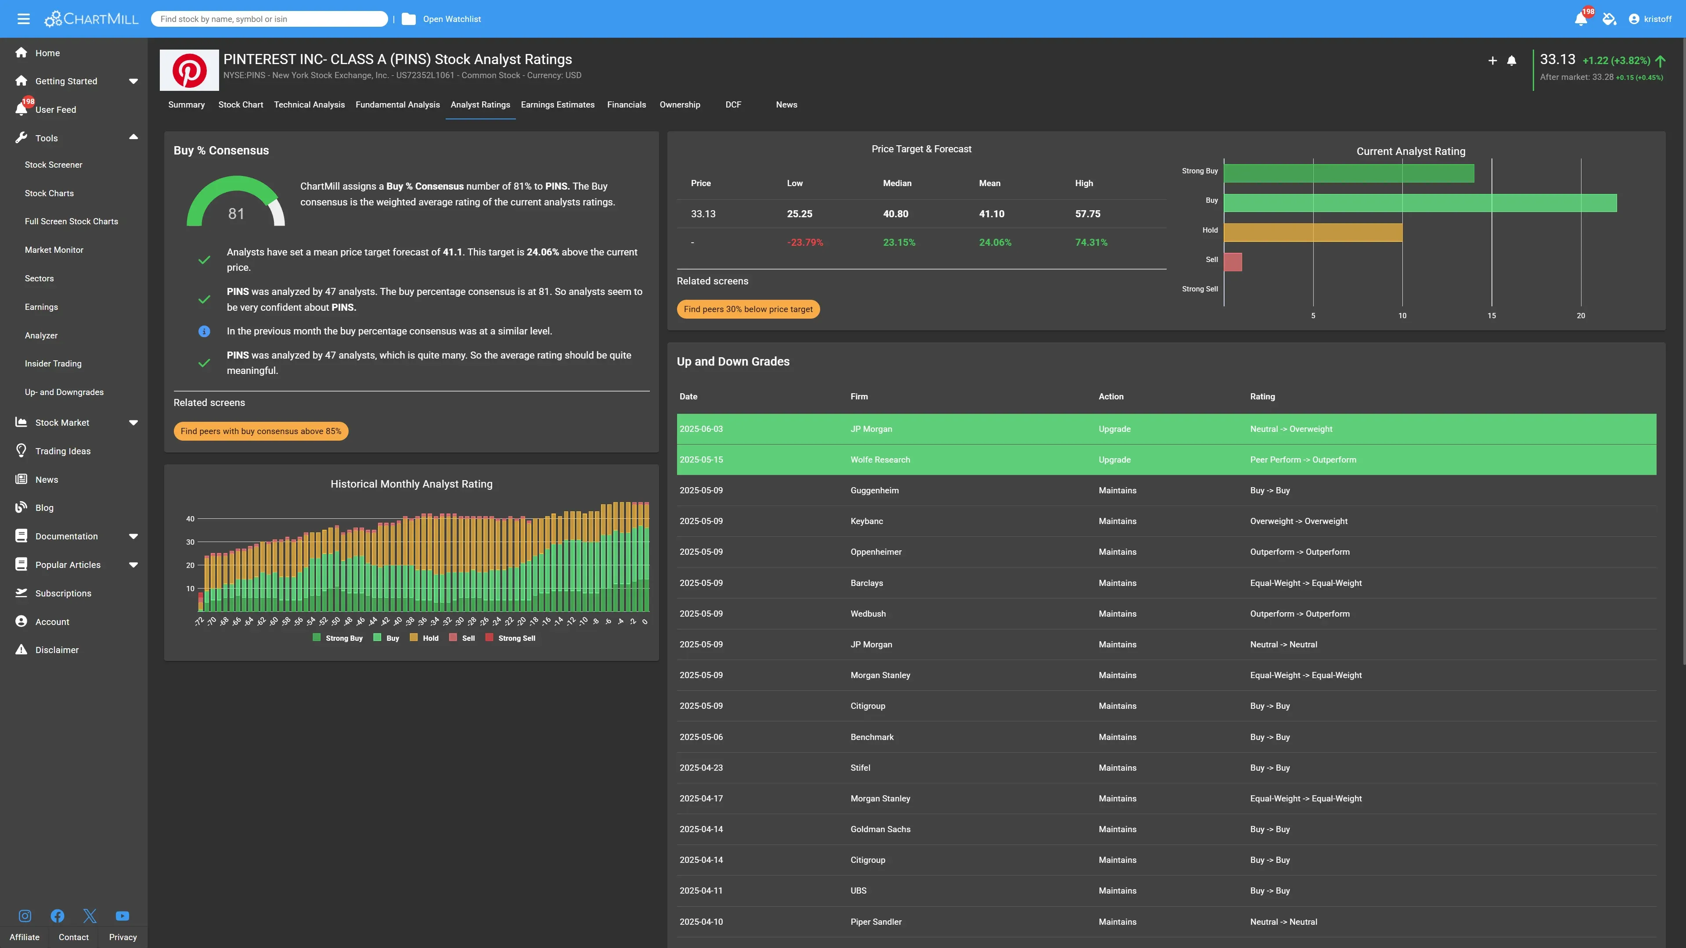Click the Stock Market chart icon
The image size is (1686, 948).
22,422
